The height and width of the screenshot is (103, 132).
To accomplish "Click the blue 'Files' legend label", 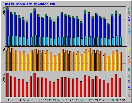I will pyautogui.click(x=129, y=20).
